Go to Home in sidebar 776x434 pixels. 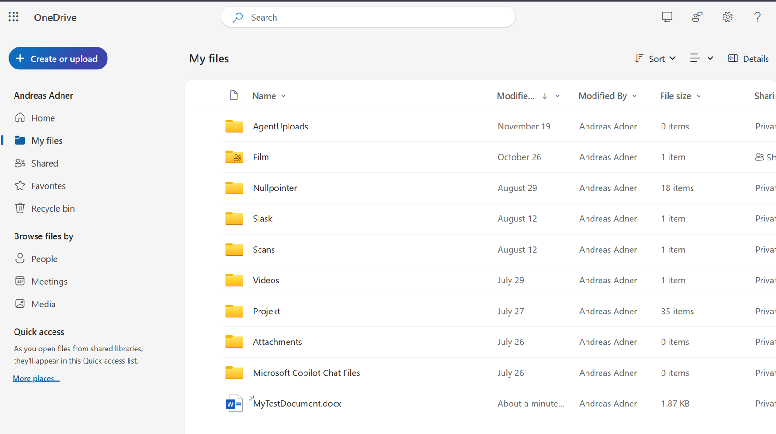tap(43, 118)
